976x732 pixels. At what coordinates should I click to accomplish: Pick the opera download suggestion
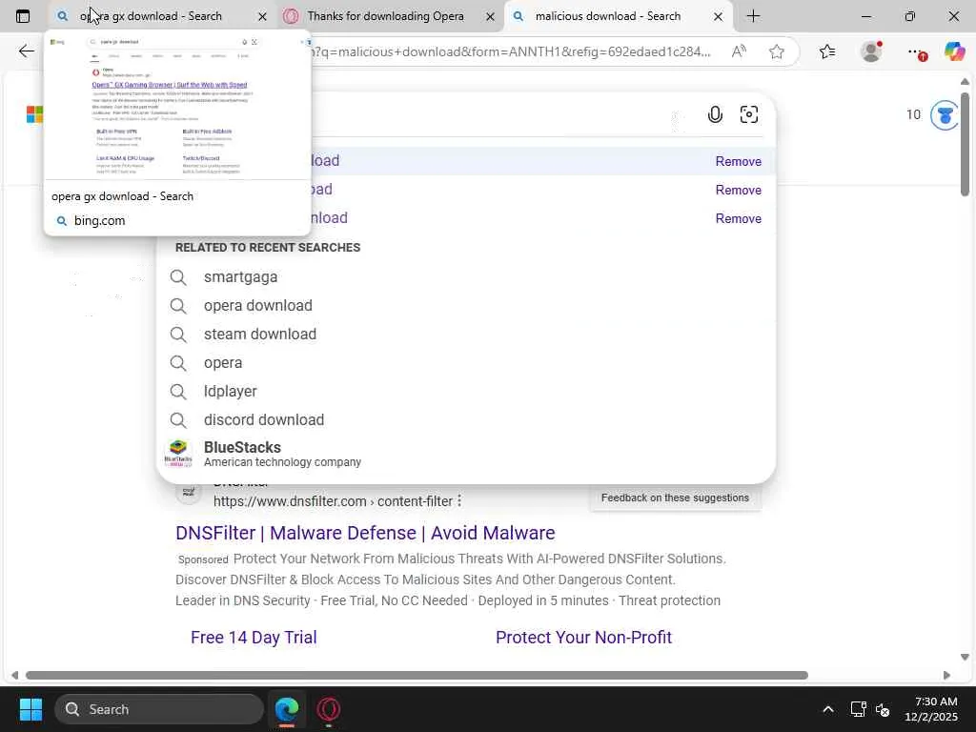(x=465, y=306)
